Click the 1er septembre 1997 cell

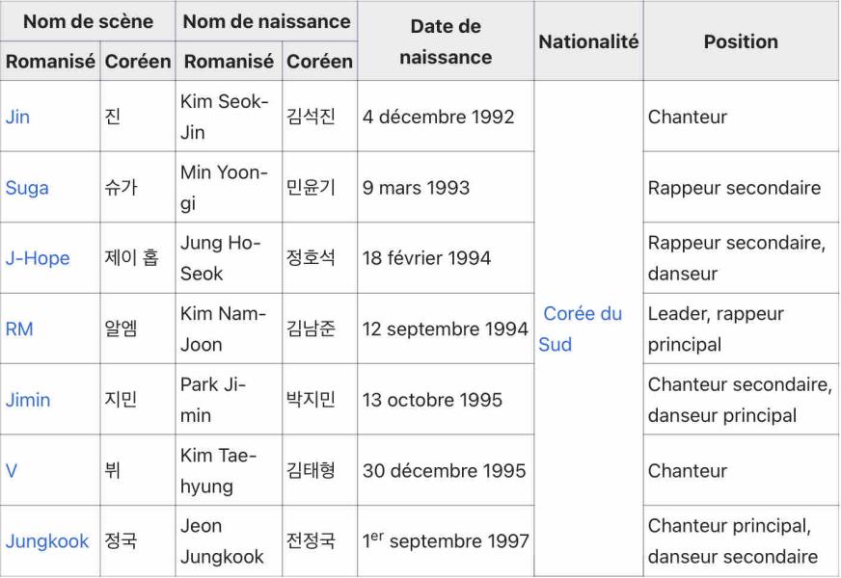[446, 541]
